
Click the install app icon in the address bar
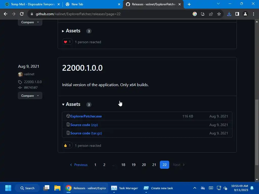[x=203, y=14]
